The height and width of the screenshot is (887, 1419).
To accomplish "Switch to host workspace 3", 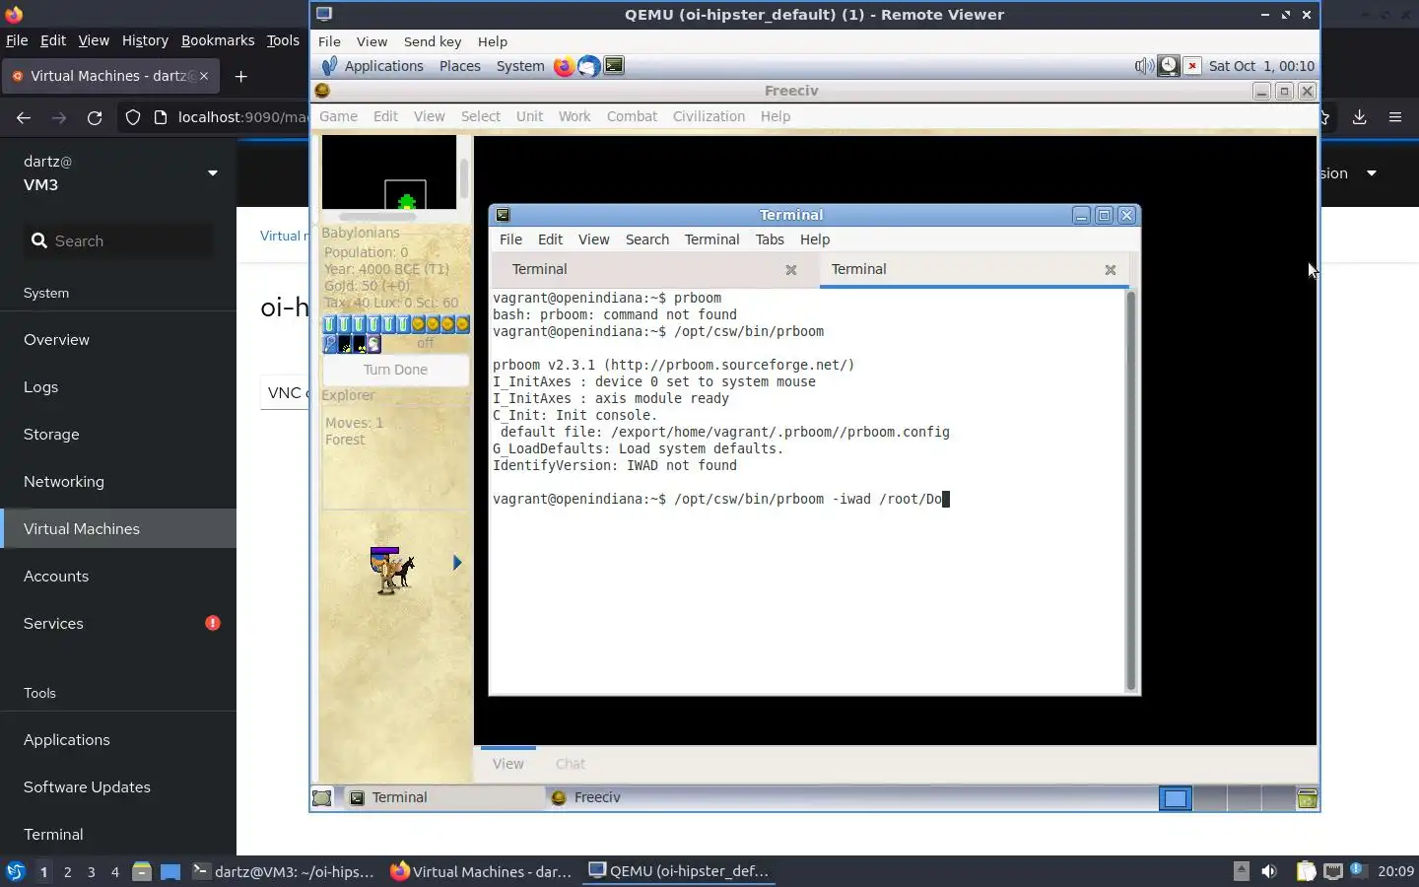I will 91,871.
